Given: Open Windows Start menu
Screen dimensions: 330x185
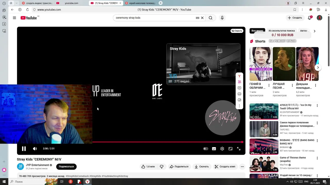Looking at the screenshot, I should click(4, 182).
